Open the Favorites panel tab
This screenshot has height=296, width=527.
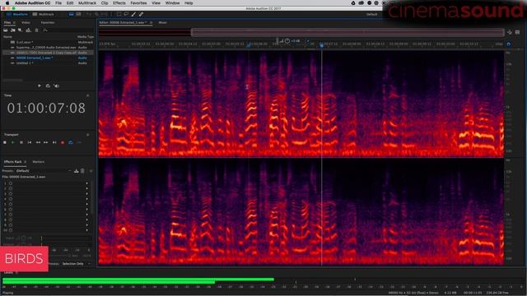pyautogui.click(x=48, y=22)
